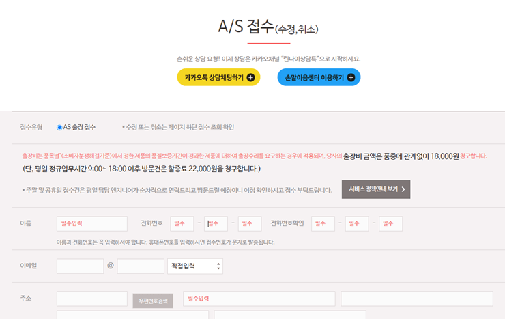Click notice about 이름과 전화번호 입력
The width and height of the screenshot is (505, 319).
tap(166, 242)
